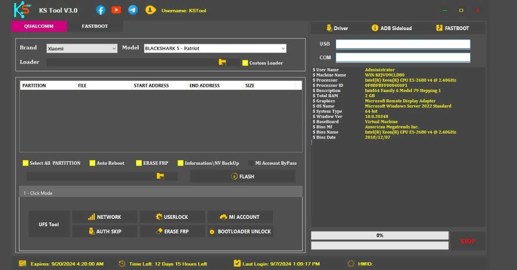Click the USERLOCK button
This screenshot has height=270, width=517.
point(172,217)
